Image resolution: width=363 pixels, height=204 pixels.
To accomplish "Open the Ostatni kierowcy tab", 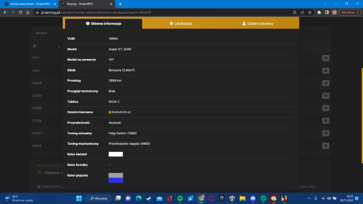I will (x=258, y=23).
